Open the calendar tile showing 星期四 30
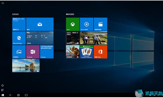The width and height of the screenshot is (163, 98). 19,24
